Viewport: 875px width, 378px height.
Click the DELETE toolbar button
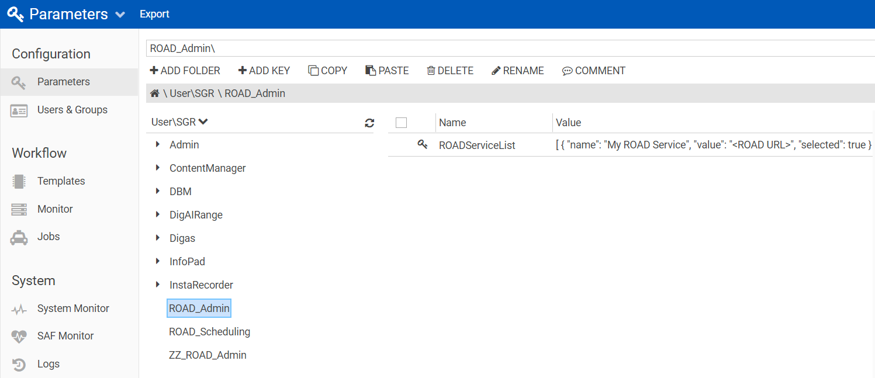pos(449,71)
